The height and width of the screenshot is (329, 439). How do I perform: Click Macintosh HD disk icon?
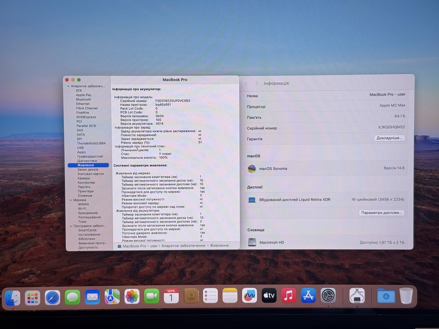252,242
